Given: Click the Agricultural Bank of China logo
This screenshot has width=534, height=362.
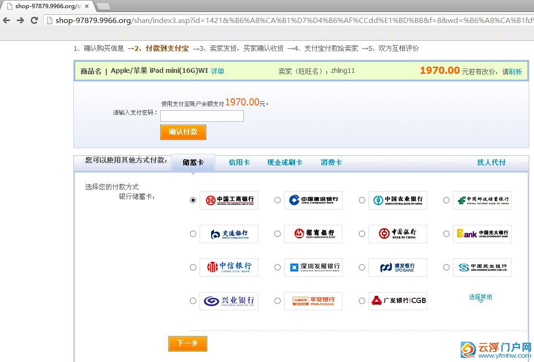Looking at the screenshot, I should [398, 200].
